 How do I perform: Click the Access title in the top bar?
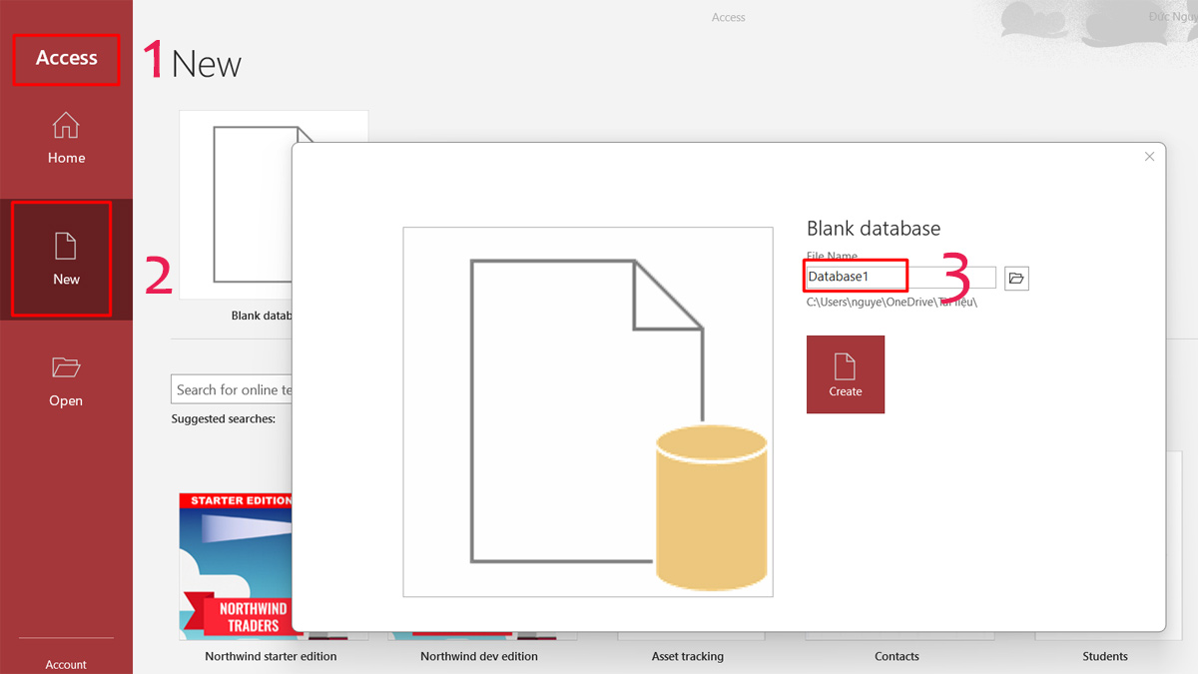(728, 17)
